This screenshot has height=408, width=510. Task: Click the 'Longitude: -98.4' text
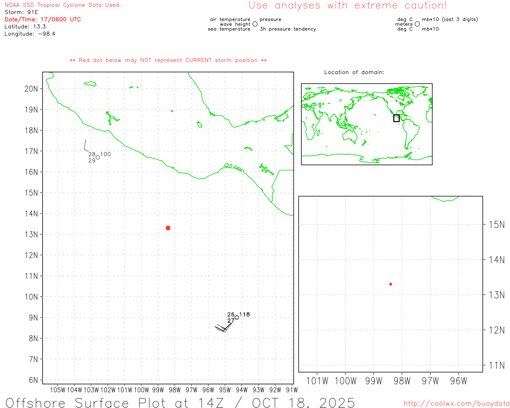30,34
